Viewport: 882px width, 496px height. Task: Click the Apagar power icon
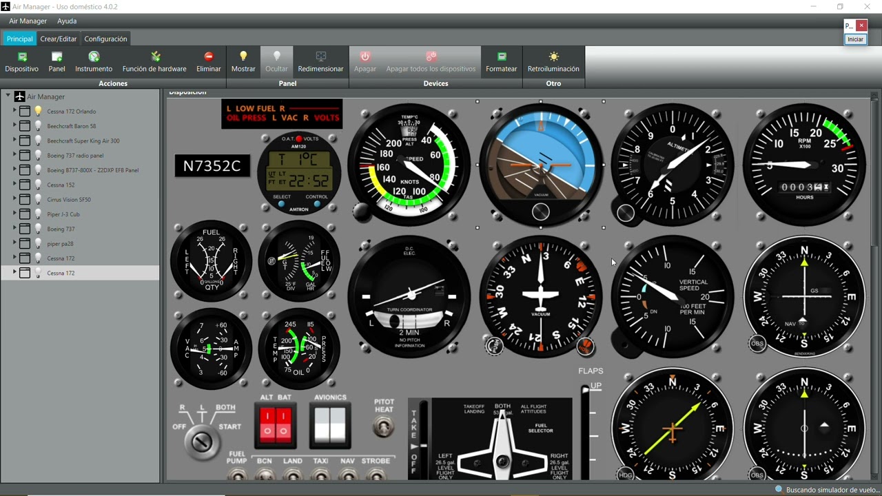[x=365, y=56]
